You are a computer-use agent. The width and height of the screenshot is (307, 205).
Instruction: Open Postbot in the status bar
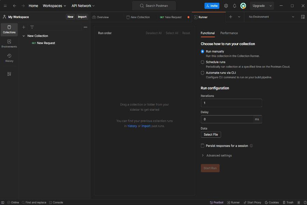217,203
